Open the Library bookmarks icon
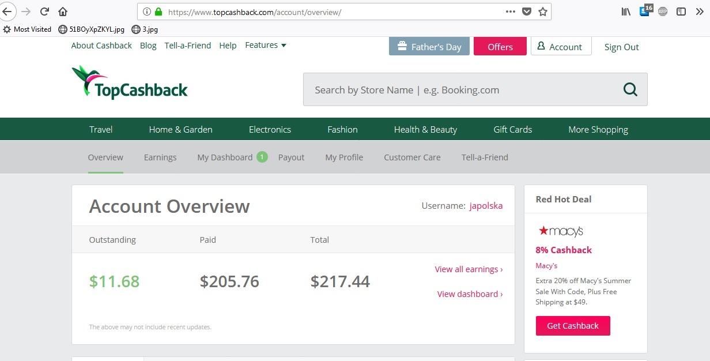 [626, 12]
